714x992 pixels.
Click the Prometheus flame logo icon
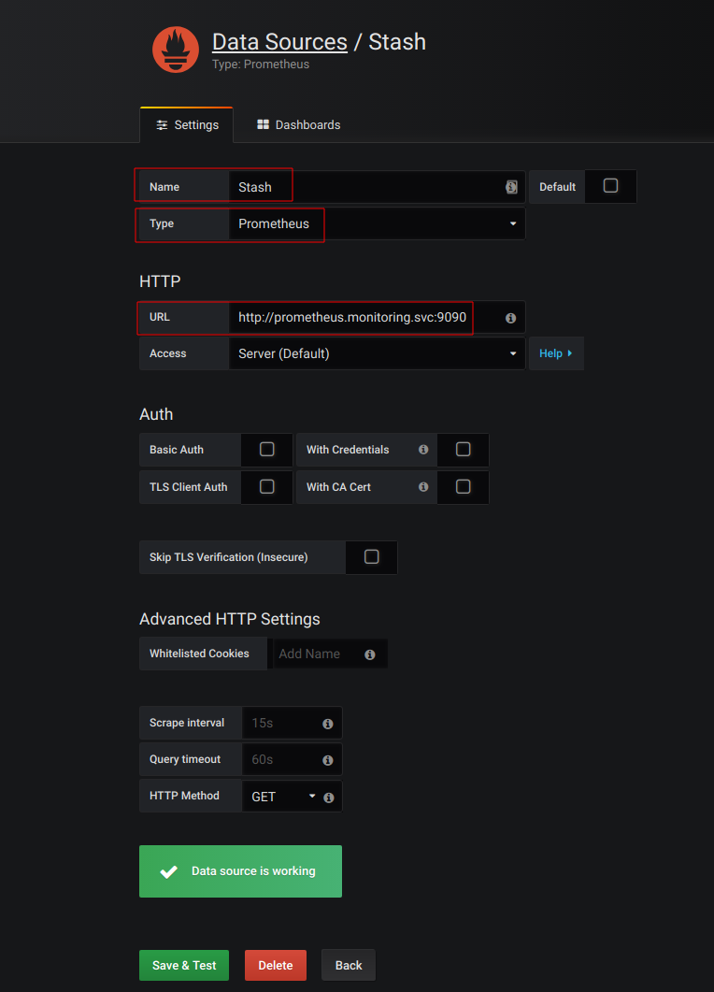176,50
